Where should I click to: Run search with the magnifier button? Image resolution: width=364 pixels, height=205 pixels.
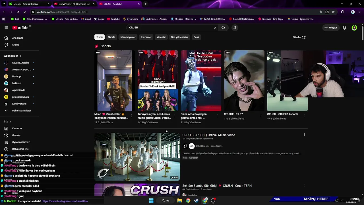(223, 28)
